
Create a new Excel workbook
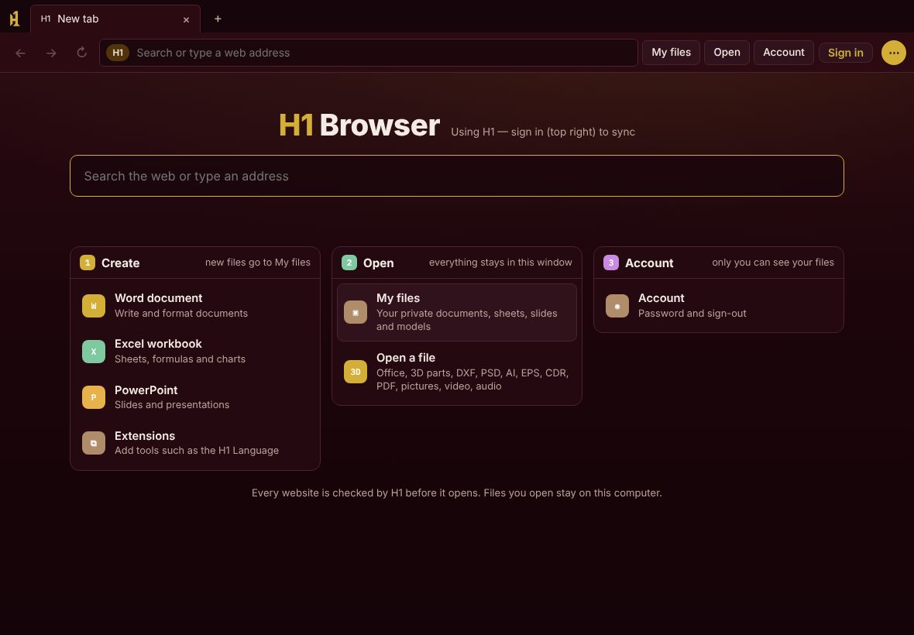pos(195,352)
